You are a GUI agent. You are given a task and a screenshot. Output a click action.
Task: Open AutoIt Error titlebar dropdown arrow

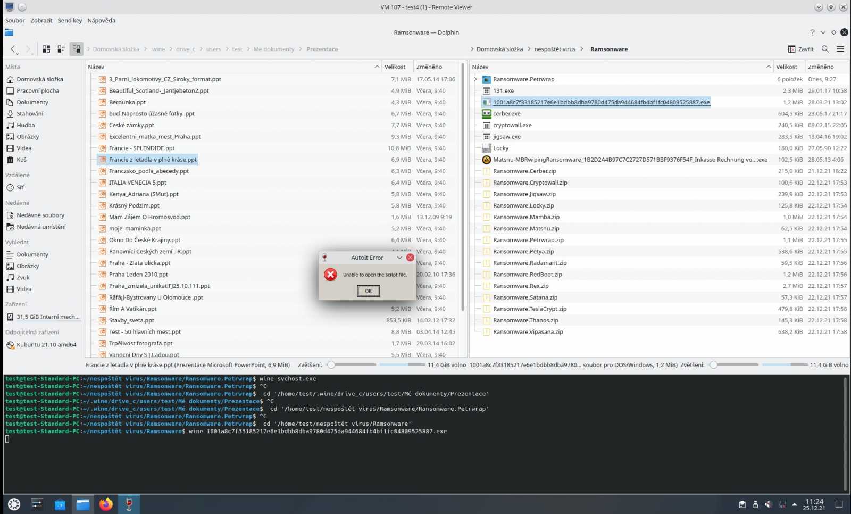point(399,258)
